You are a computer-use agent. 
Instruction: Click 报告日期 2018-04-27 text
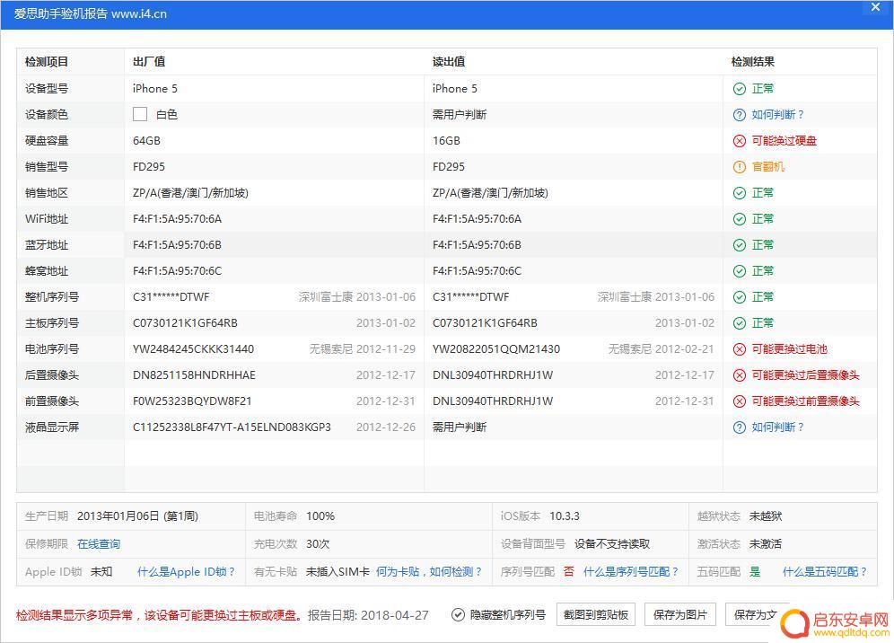368,615
